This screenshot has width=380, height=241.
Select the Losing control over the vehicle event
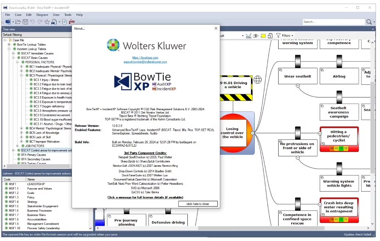(233, 133)
